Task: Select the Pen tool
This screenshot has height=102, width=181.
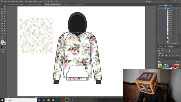Action: tap(2, 12)
